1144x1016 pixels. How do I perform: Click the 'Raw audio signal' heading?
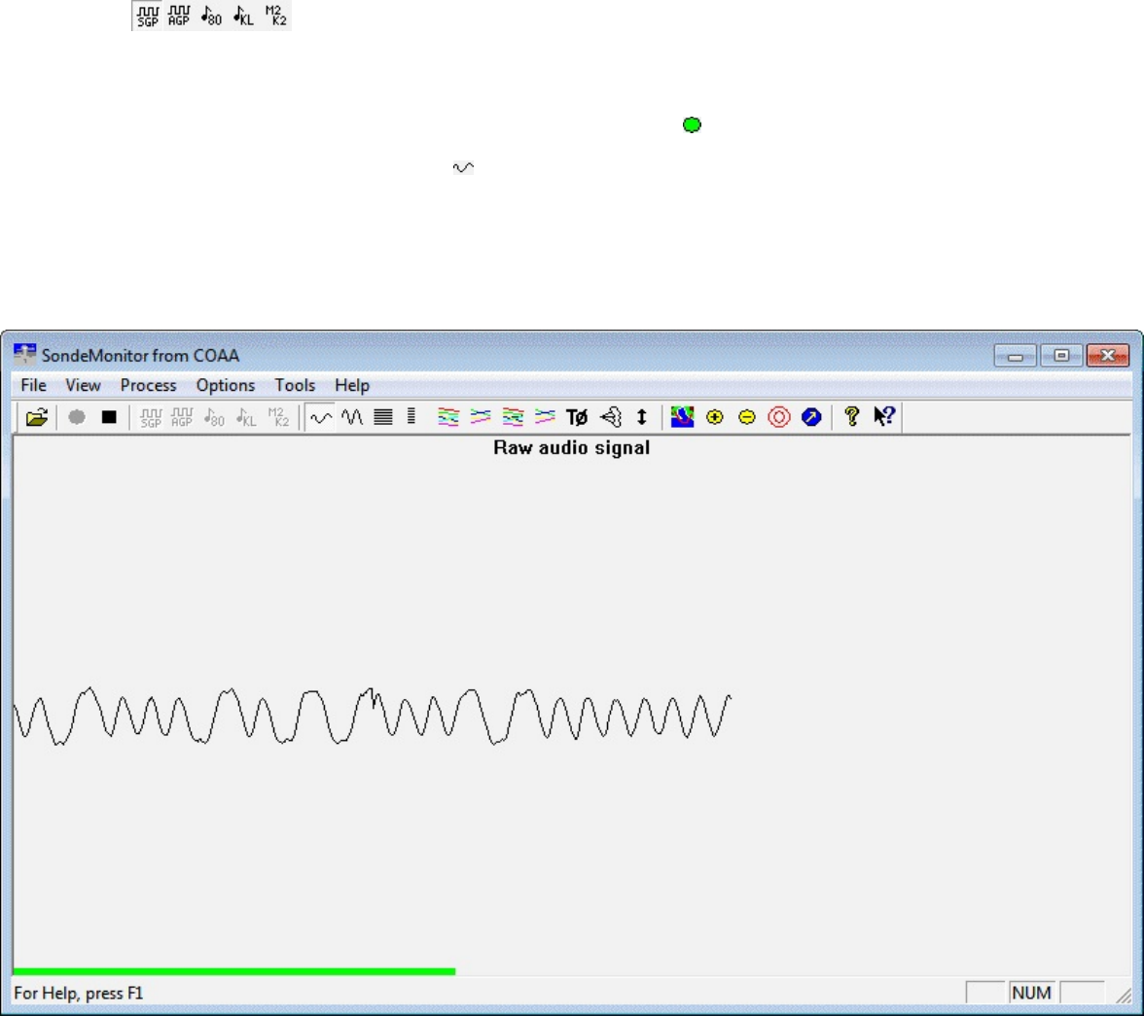571,448
